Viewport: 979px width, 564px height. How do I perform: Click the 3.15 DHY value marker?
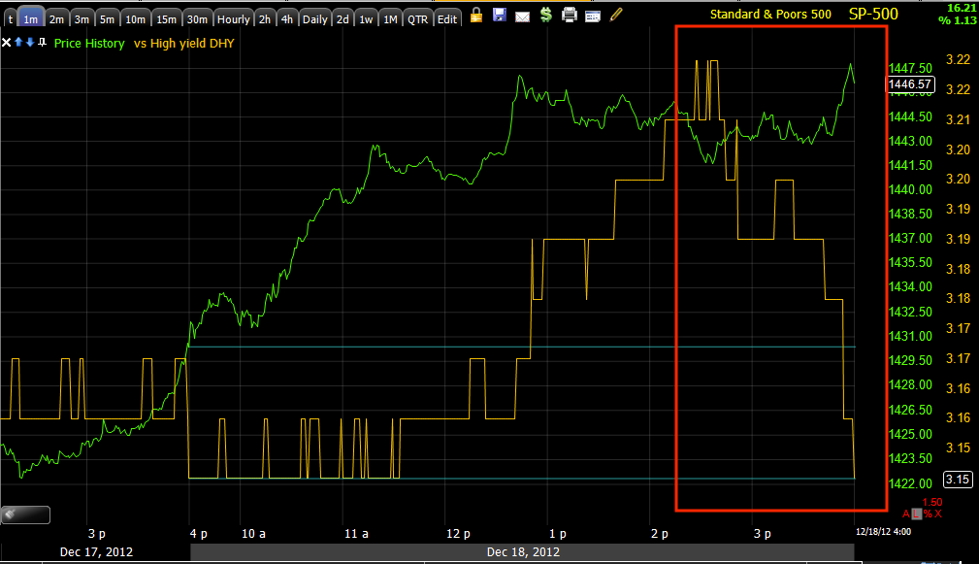[958, 479]
